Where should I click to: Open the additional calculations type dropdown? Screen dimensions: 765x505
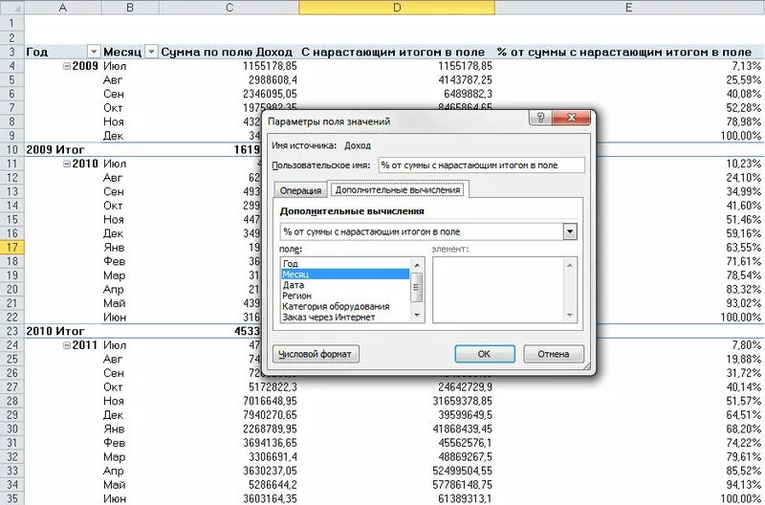point(570,231)
